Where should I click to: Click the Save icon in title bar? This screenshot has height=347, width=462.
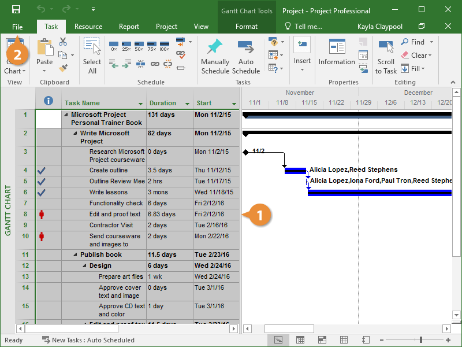pyautogui.click(x=16, y=10)
